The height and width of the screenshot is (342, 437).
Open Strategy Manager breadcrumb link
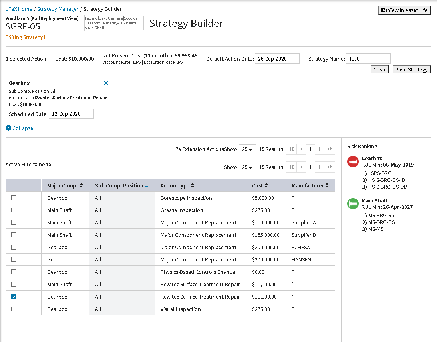point(58,9)
